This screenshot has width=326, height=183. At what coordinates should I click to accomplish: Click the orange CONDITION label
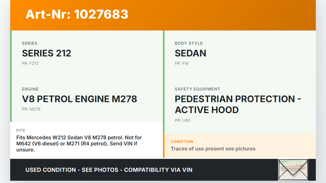182,142
